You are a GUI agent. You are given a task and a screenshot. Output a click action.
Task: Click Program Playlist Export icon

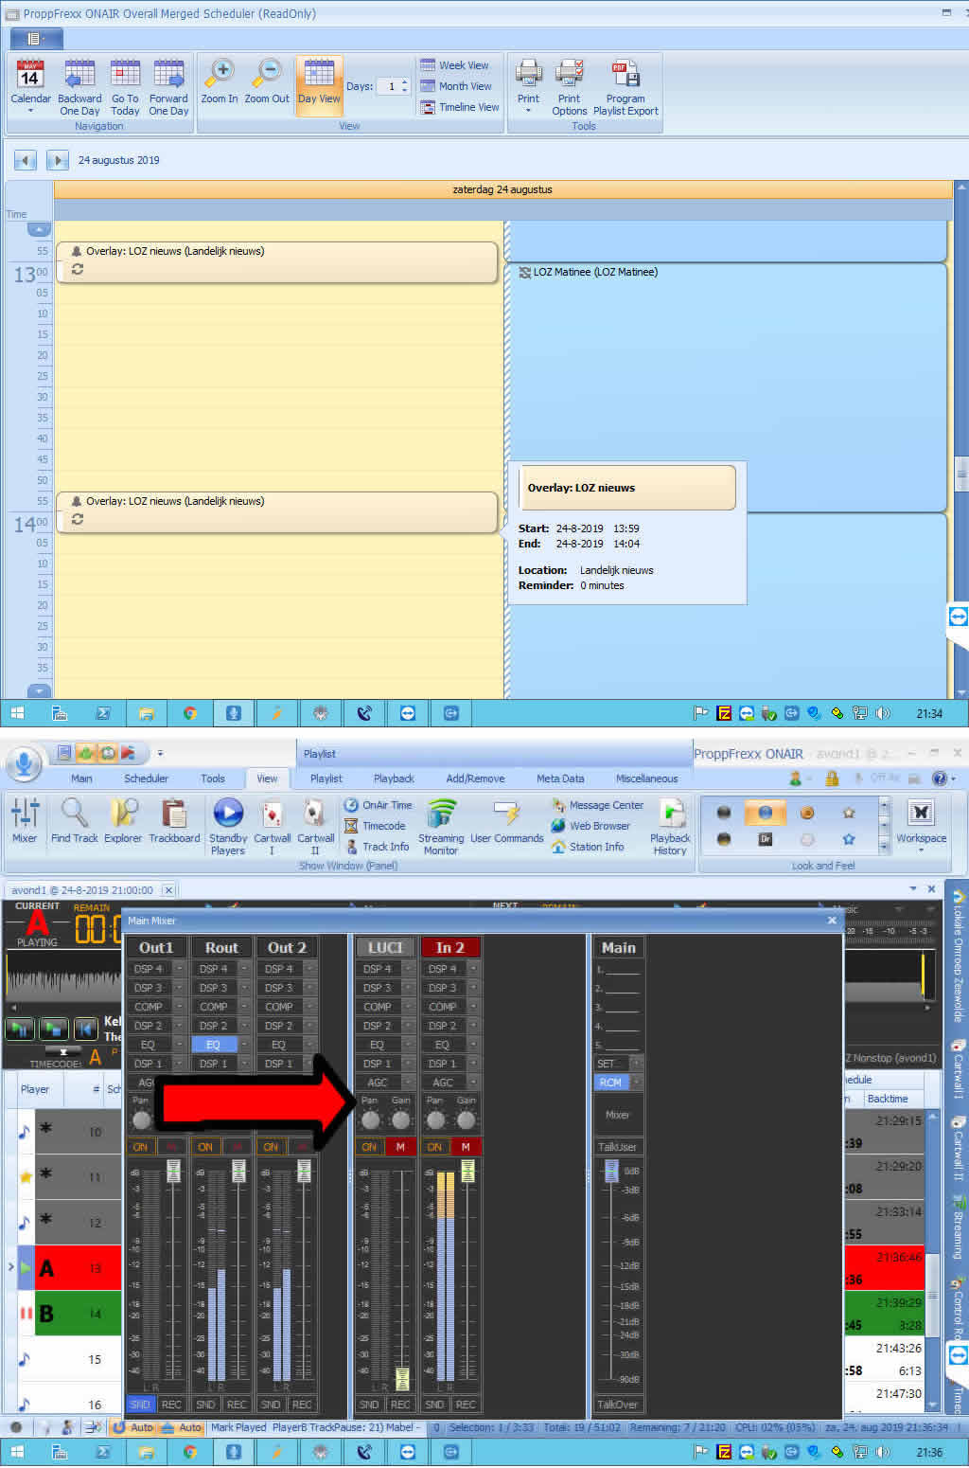625,86
